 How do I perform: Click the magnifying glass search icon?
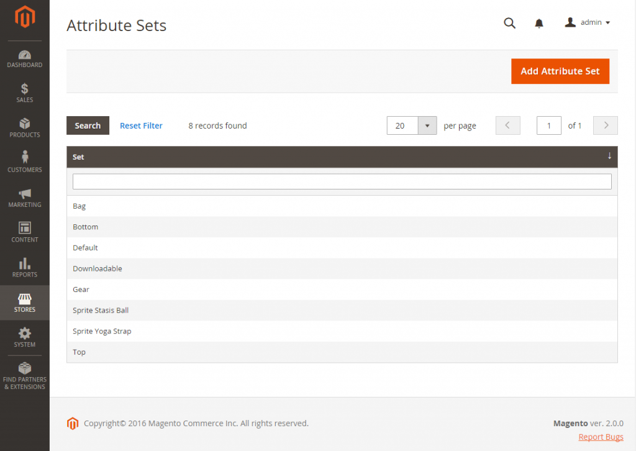[509, 23]
